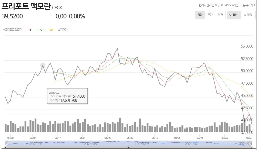Toggle the 프리포트 맥모란 price line legend

click(x=12, y=30)
